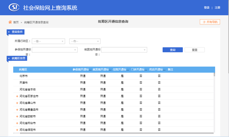This screenshot has width=229, height=137.
Task: Expand the 河北省唐山市 row
Action: pos(17,103)
